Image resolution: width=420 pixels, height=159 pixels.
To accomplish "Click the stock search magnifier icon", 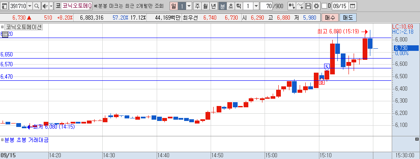I will coord(37,6).
